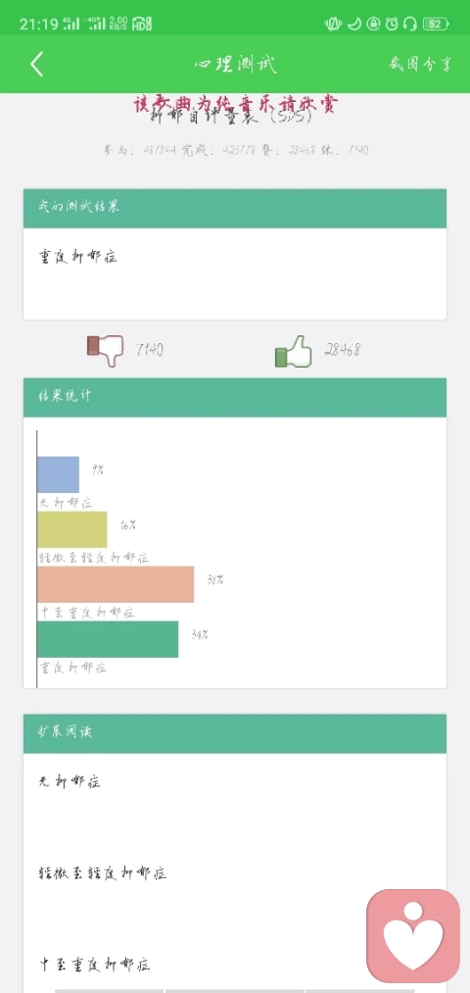
Task: Select the orange 38% bar
Action: click(116, 584)
